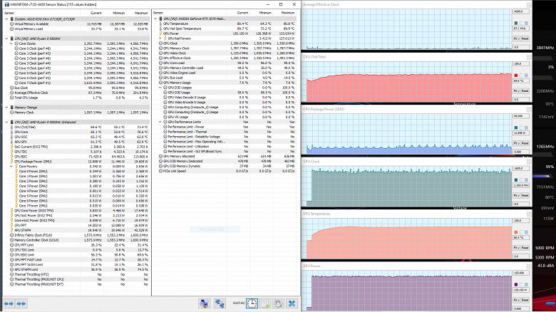The height and width of the screenshot is (312, 556).
Task: Close sensor window with blue X icon
Action: (291, 303)
